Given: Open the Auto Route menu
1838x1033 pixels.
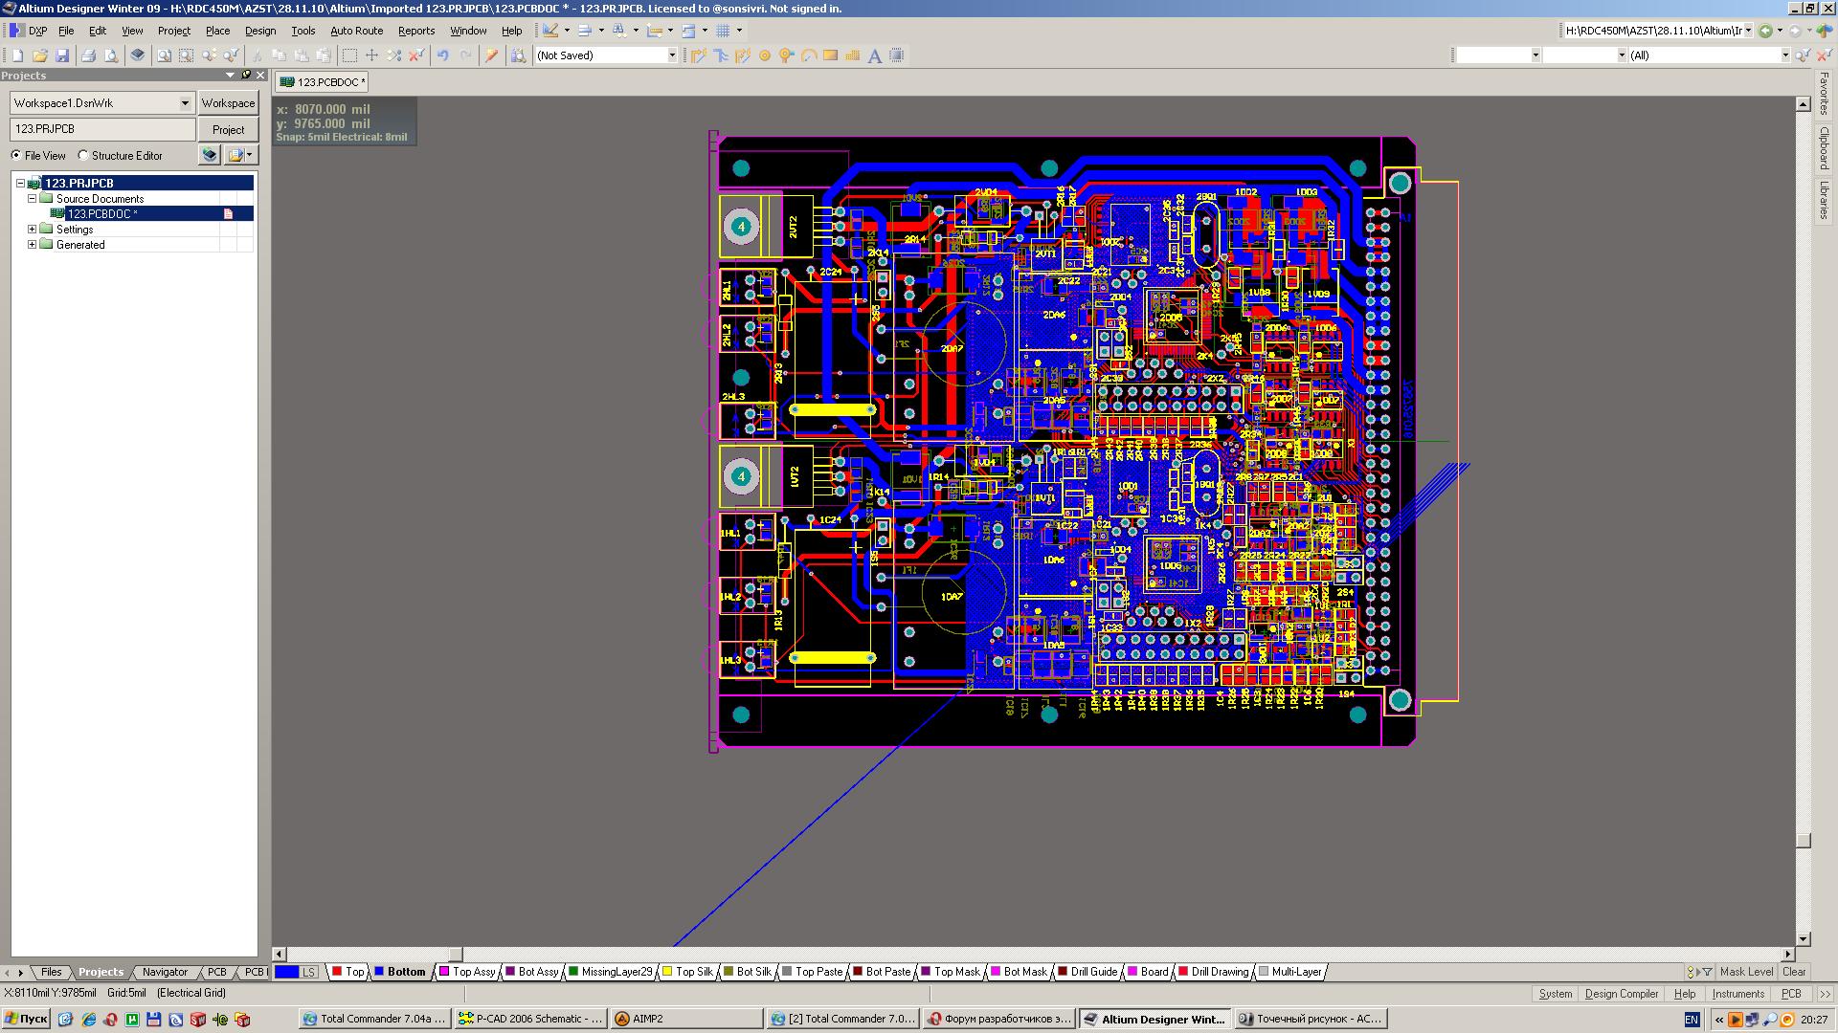Looking at the screenshot, I should coord(356,31).
